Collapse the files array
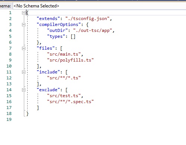This screenshot has width=186, height=145. (x=23, y=48)
